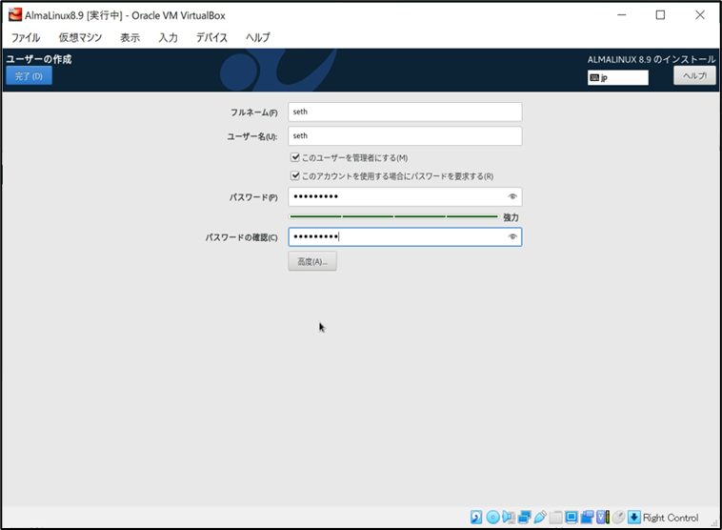Uncheck このユーザーを管理者にする checkbox

[295, 157]
